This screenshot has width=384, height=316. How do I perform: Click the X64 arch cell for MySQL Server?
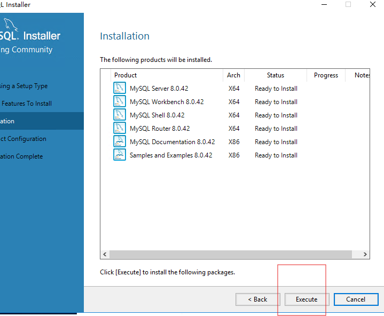(234, 89)
